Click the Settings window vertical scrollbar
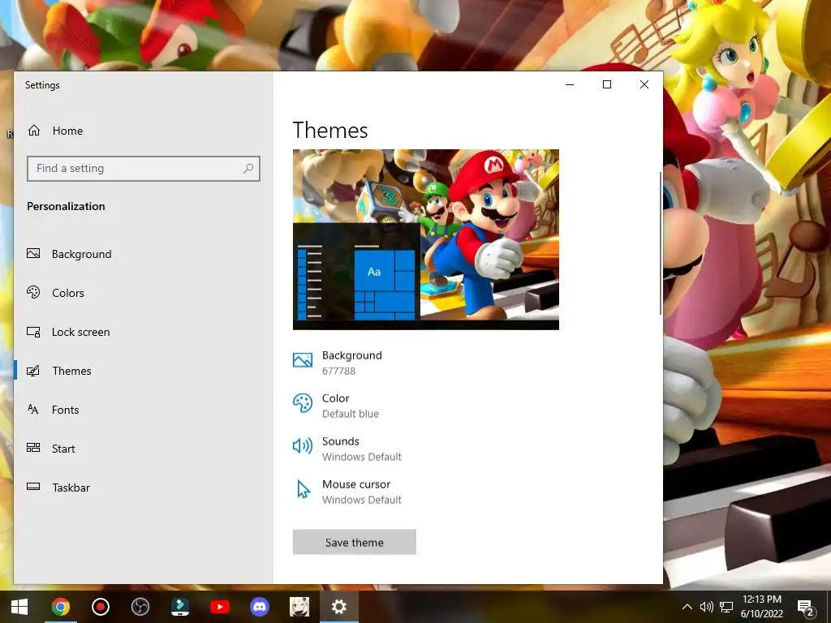 click(x=661, y=243)
